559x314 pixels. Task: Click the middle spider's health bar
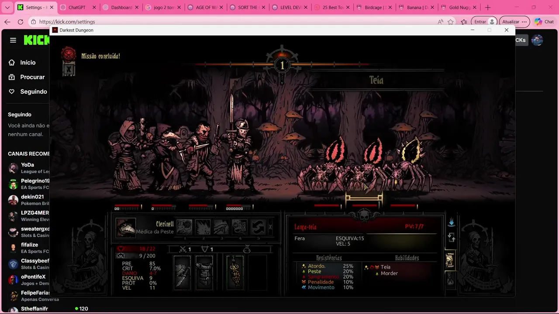(364, 205)
